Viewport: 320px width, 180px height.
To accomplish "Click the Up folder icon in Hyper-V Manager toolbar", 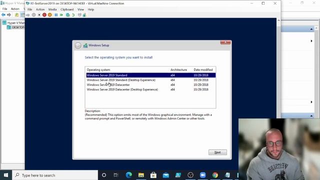I will click(16, 14).
